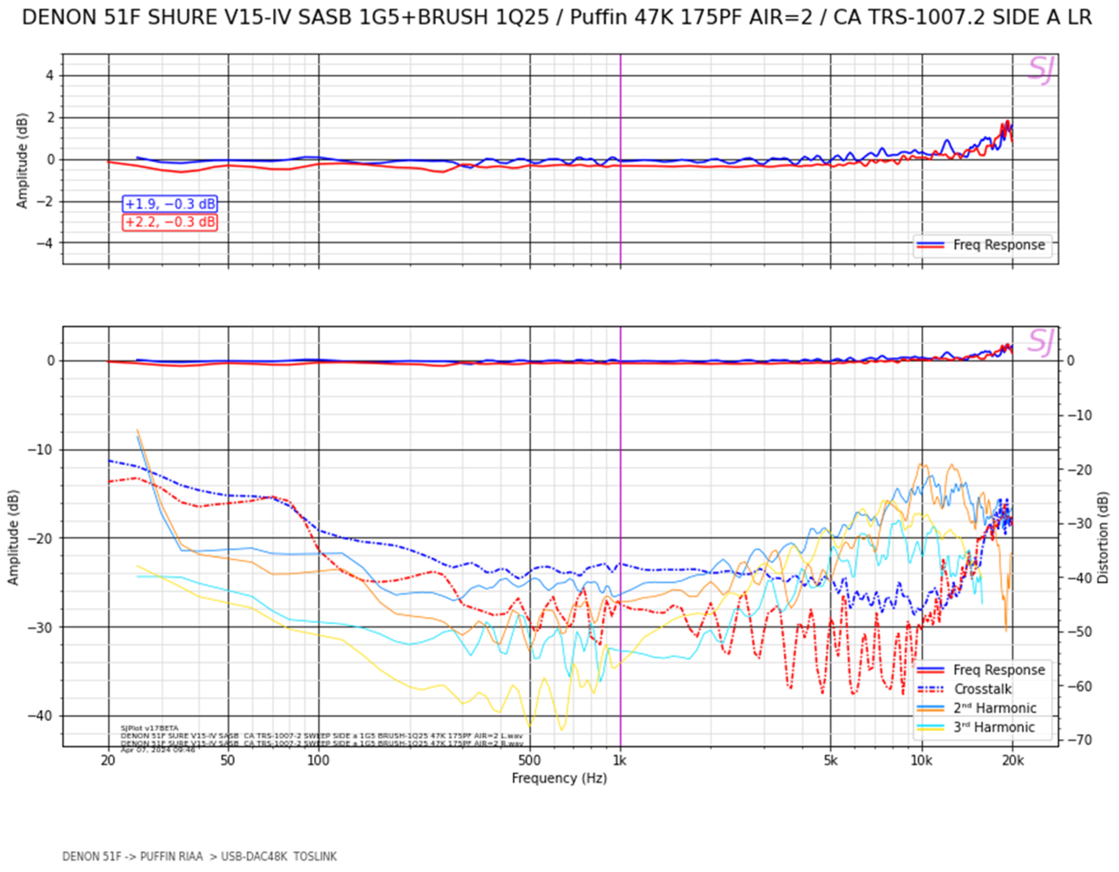Click the chart title starting with DENON 51F

pyautogui.click(x=556, y=17)
